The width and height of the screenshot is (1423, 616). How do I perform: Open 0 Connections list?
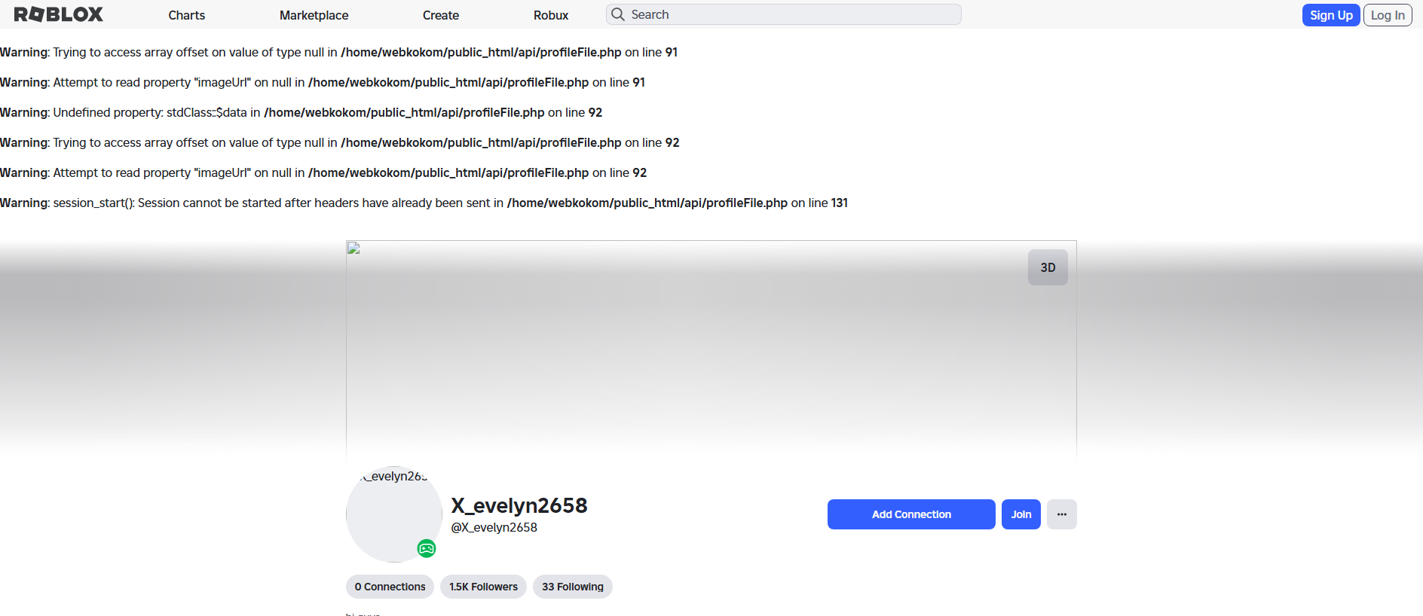(390, 587)
